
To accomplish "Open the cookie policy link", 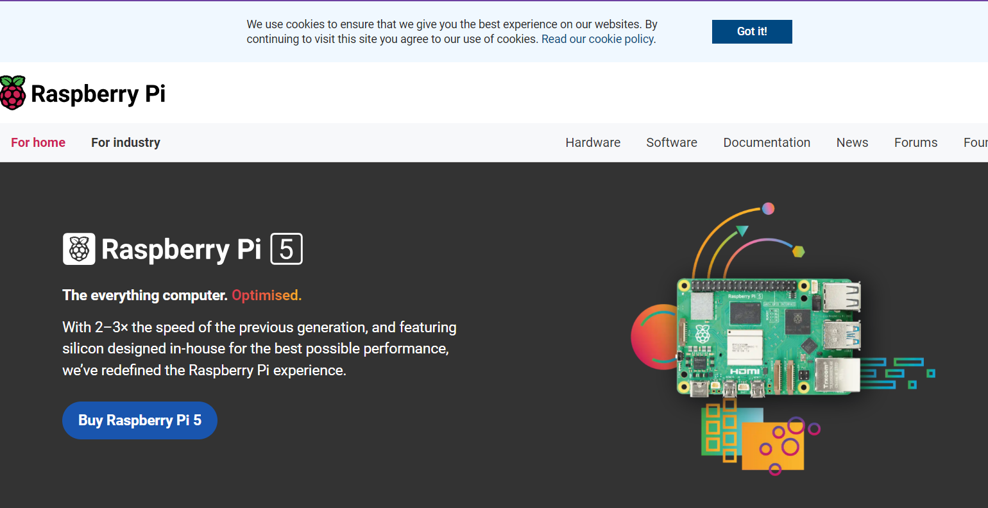I will (598, 39).
